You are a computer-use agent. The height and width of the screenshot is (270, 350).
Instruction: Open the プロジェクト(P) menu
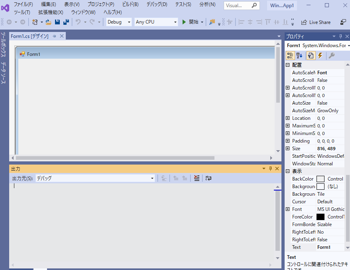[x=101, y=4]
